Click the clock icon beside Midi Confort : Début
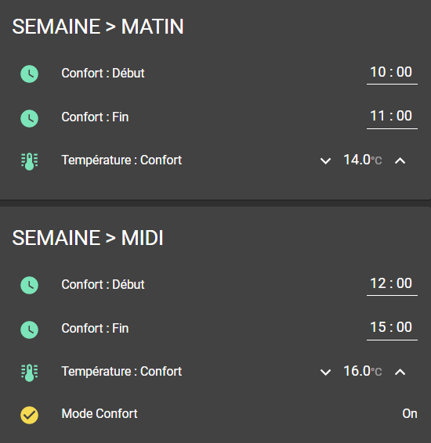The height and width of the screenshot is (443, 431). tap(30, 286)
